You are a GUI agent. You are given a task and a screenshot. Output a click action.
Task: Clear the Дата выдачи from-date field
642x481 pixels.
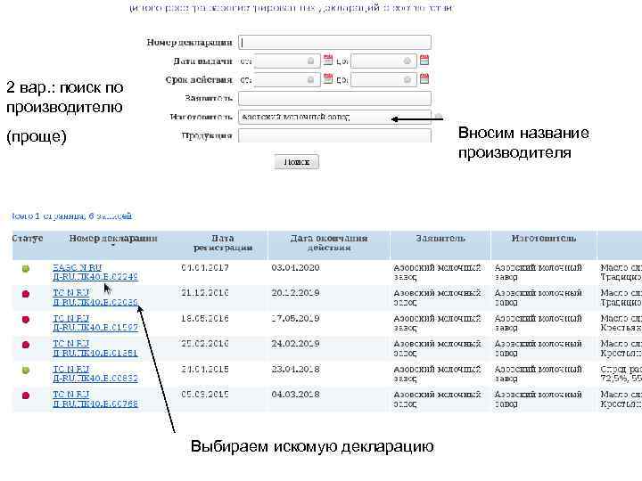pos(311,61)
